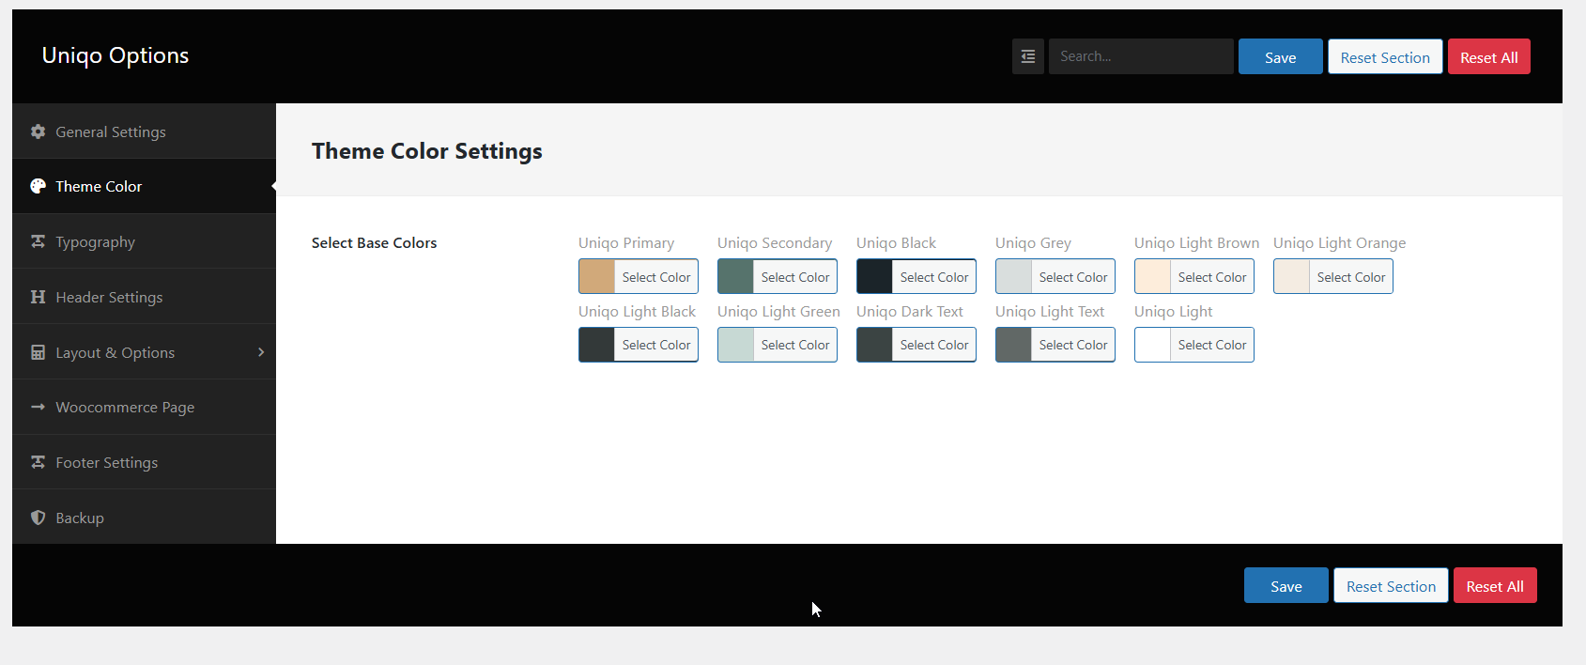Screen dimensions: 1586x665
Task: Click the palette icon beside Theme Color
Action: (x=38, y=186)
